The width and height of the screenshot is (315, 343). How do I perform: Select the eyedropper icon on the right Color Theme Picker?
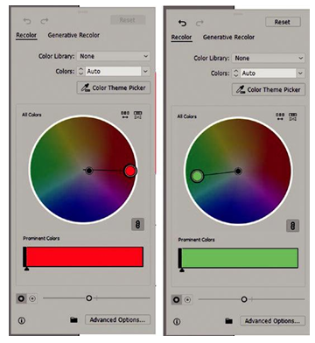pos(240,89)
